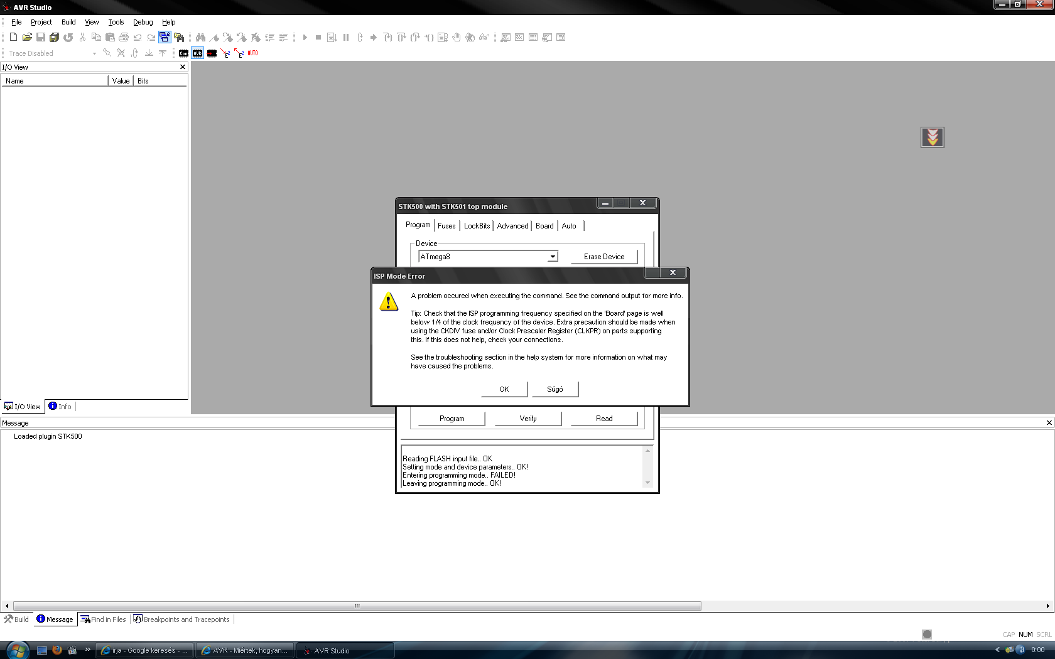Click the Read button
Screen dimensions: 1055x659
(604, 419)
